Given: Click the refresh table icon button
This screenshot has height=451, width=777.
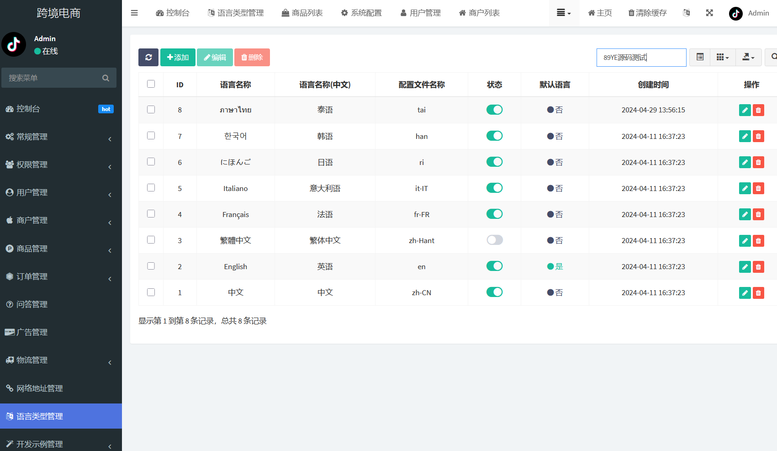Looking at the screenshot, I should (x=148, y=58).
